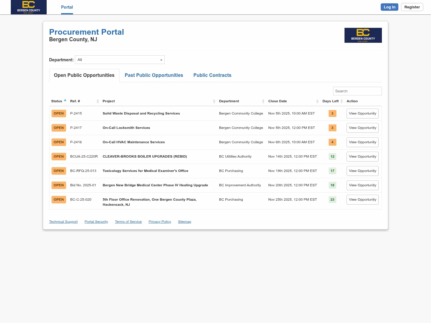
Task: Open the Technical Support link
Action: 63,222
